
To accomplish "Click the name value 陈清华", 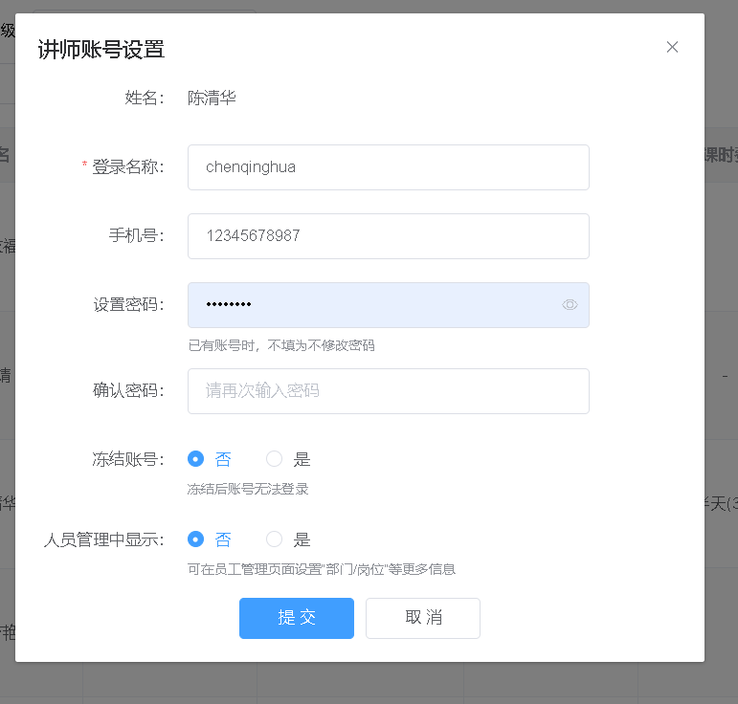I will pos(212,98).
